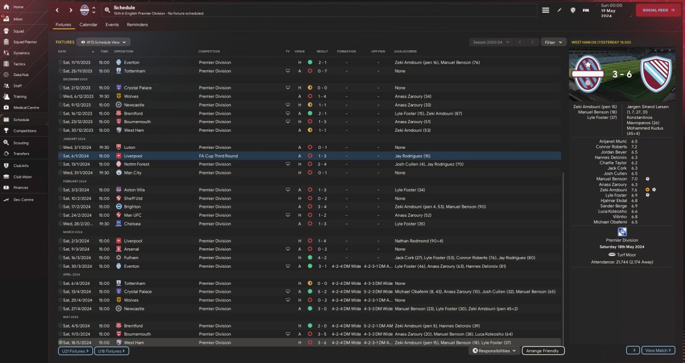Click the globe world icon
Viewport: 685px width, 363px height.
tap(573, 10)
